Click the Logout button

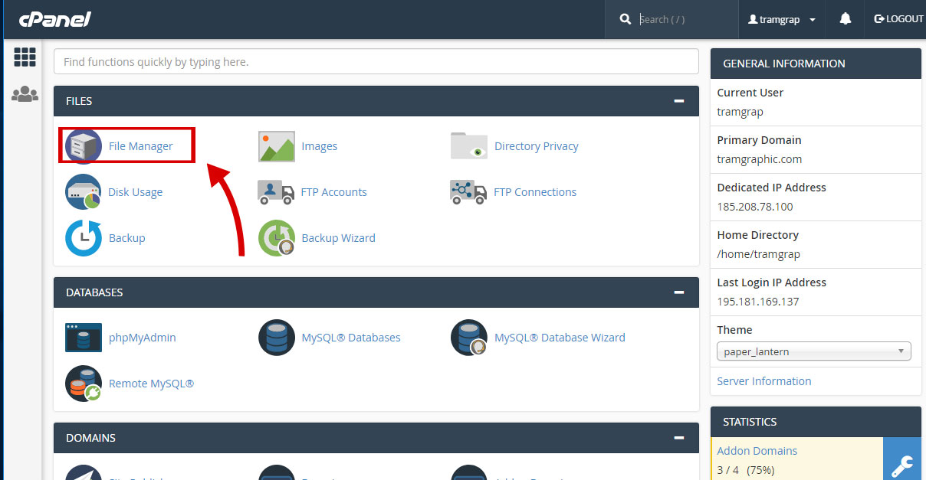(898, 19)
